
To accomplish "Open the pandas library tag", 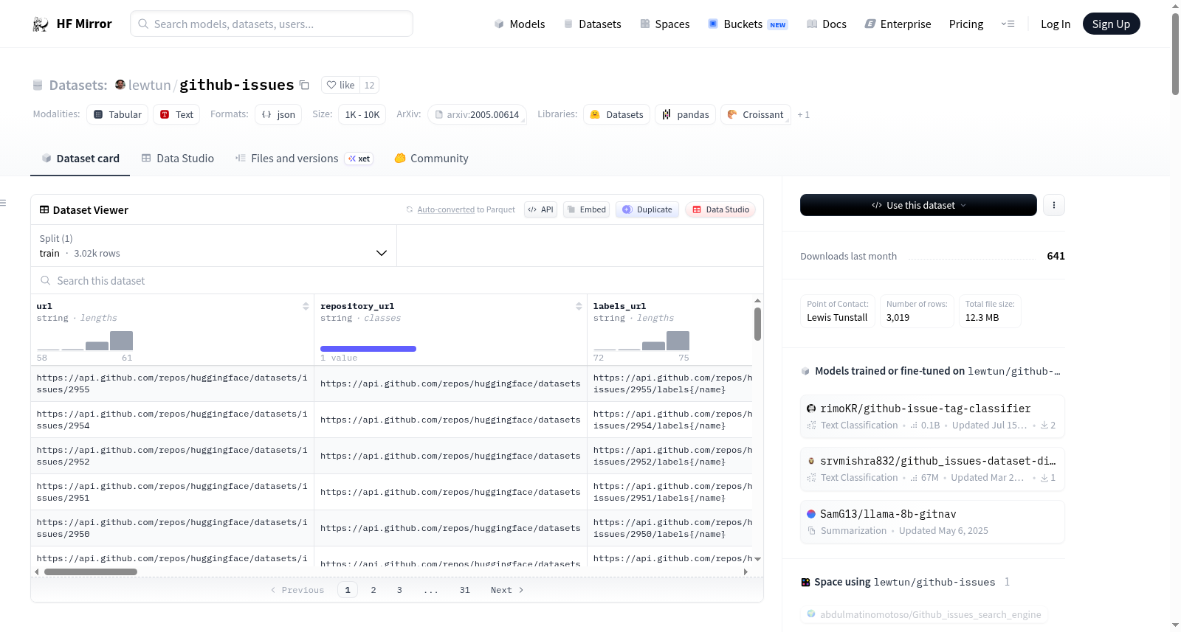I will (685, 114).
